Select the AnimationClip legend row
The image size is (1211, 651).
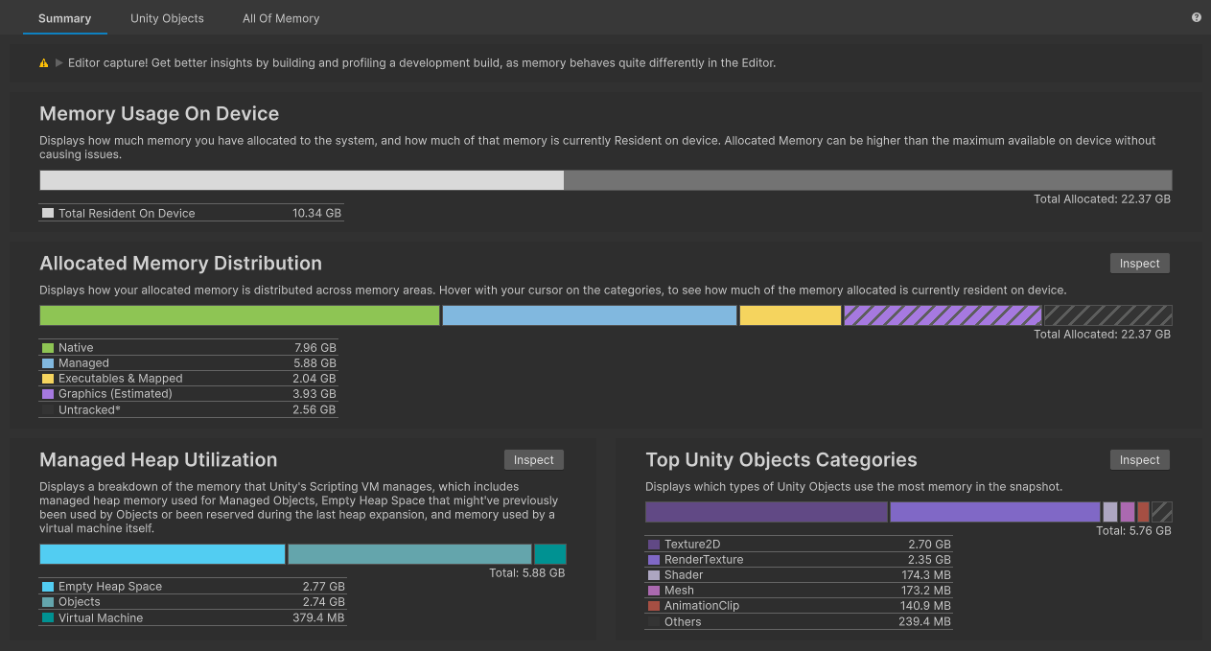pyautogui.click(x=798, y=606)
